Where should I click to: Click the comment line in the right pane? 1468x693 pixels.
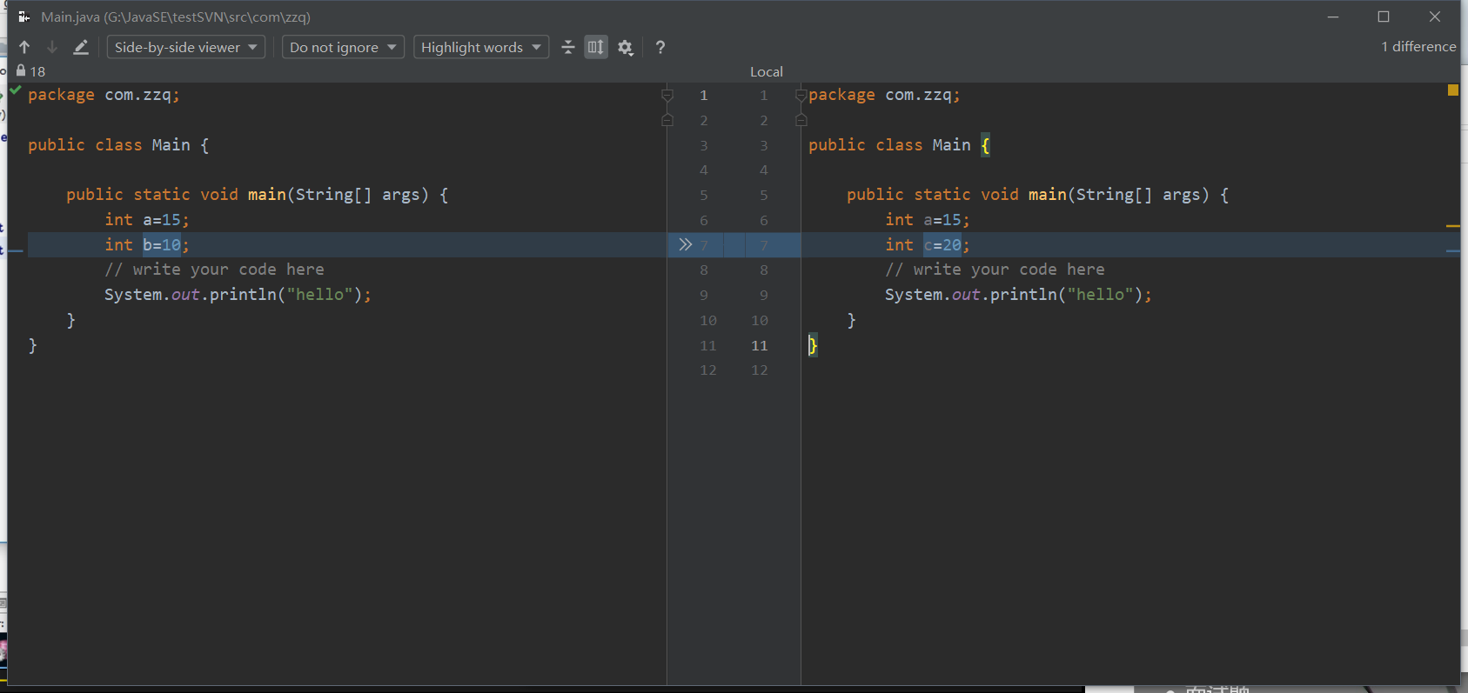(x=995, y=270)
